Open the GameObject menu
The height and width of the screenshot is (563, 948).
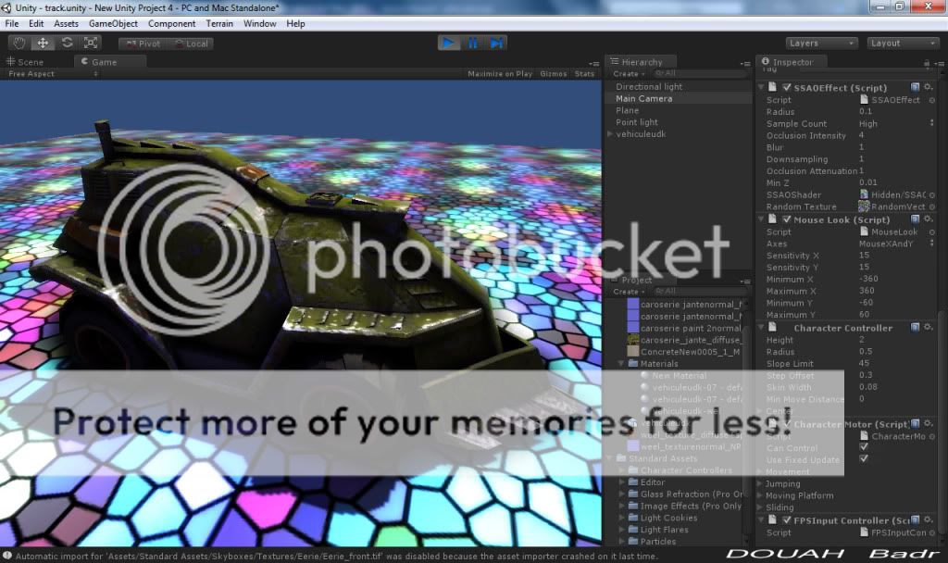pos(115,23)
